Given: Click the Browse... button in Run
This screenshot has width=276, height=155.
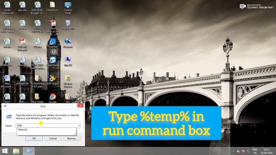Looking at the screenshot, I should coord(72,139).
